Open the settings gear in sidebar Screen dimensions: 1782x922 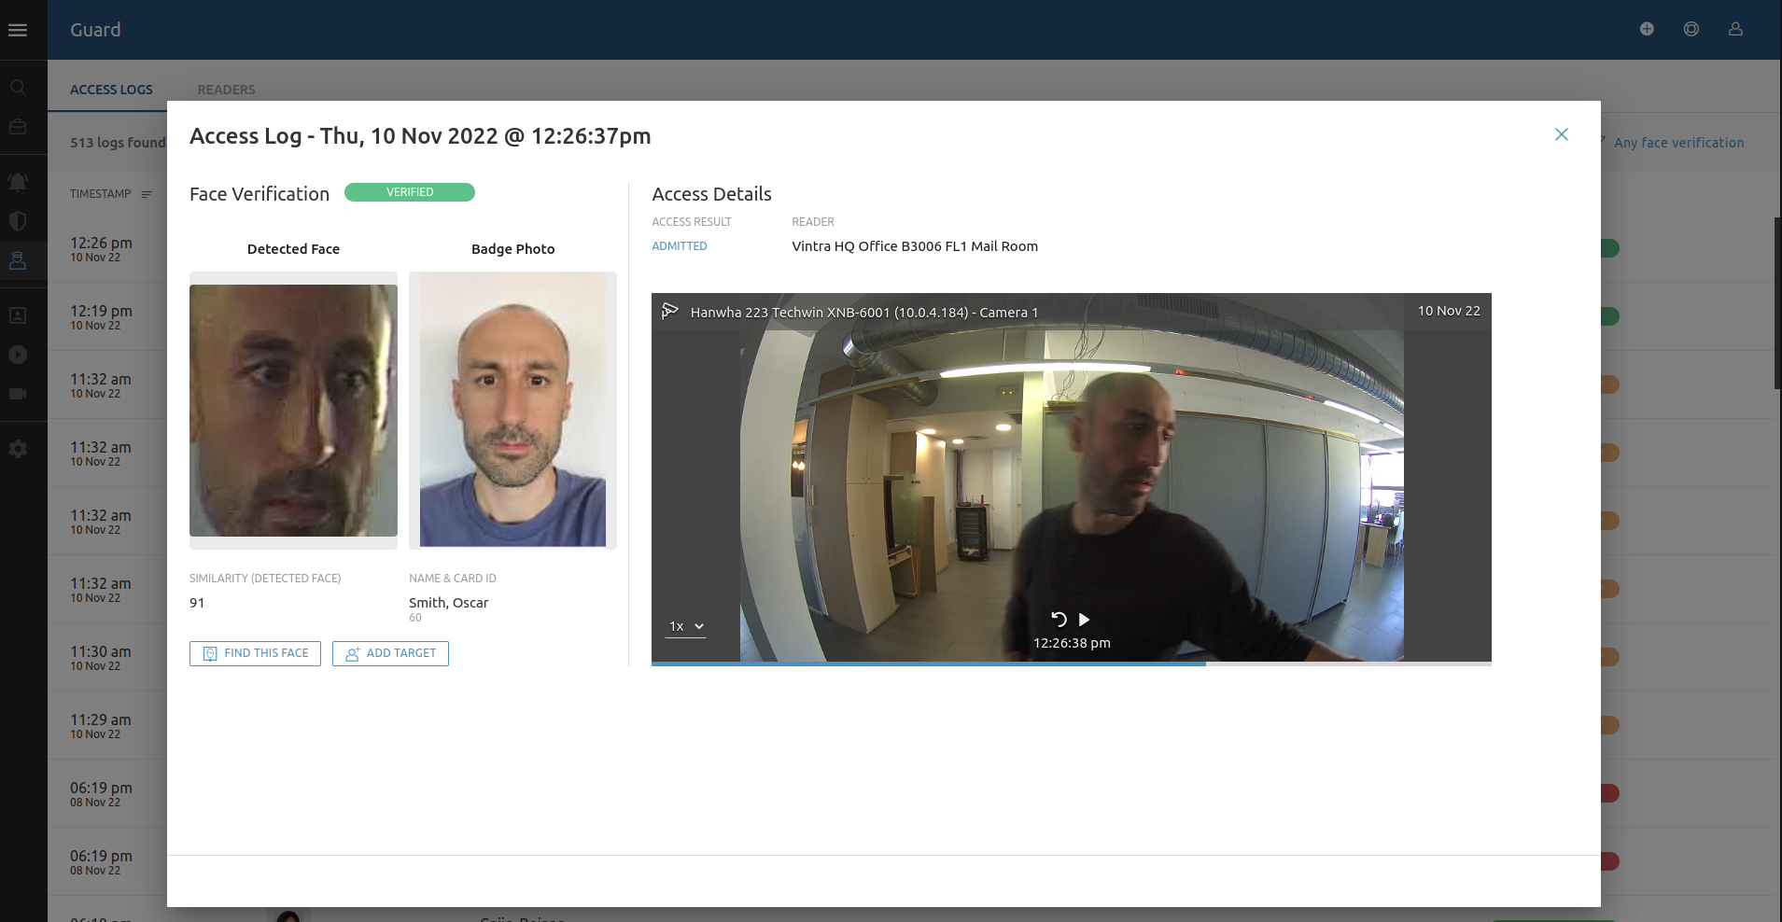tap(18, 449)
